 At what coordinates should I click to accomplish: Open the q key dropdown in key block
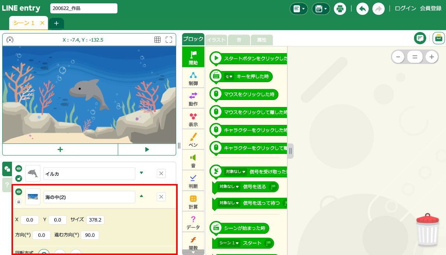coord(229,77)
